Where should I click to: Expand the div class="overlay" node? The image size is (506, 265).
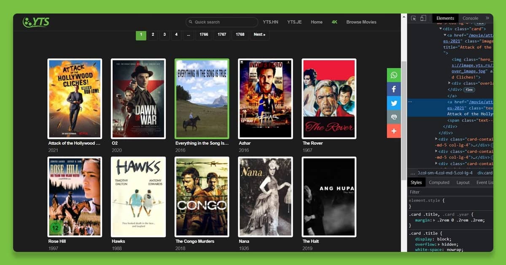click(x=449, y=84)
